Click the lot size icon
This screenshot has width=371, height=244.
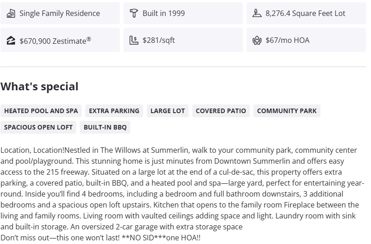click(257, 13)
